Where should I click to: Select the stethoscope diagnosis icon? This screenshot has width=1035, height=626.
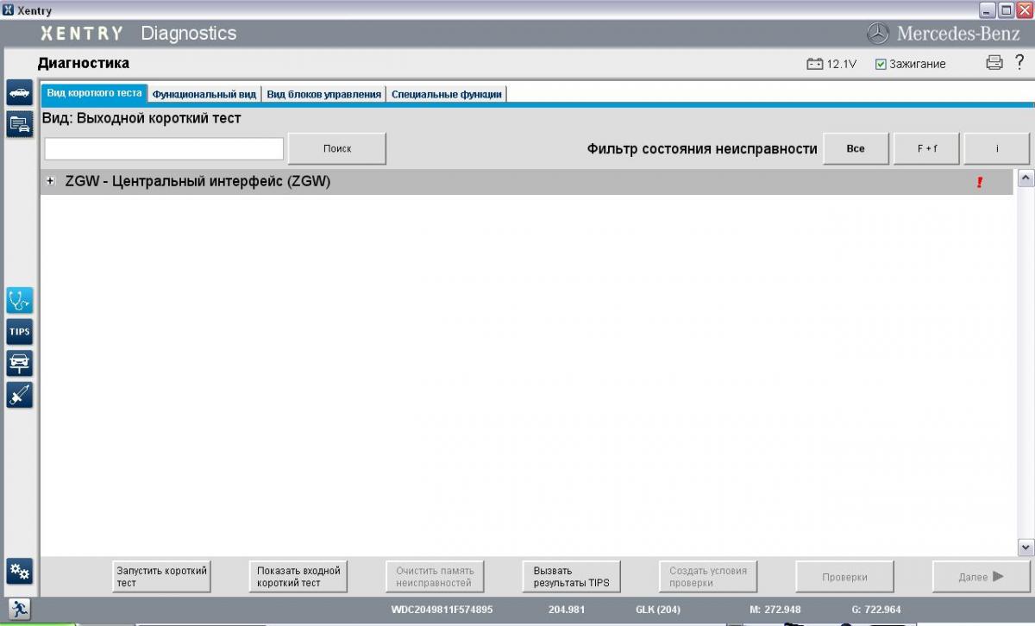[19, 300]
